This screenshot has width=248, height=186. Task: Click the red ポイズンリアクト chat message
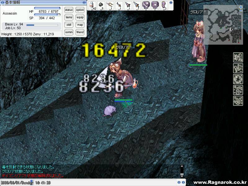pyautogui.click(x=33, y=176)
